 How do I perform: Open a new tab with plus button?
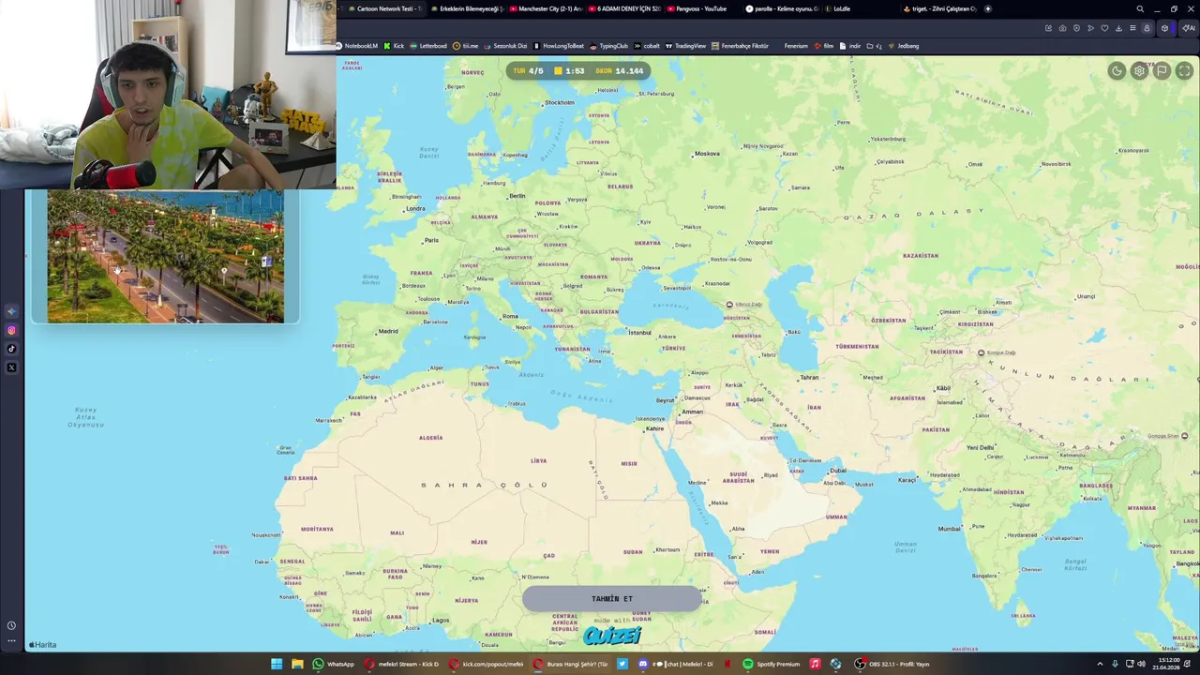pyautogui.click(x=987, y=8)
